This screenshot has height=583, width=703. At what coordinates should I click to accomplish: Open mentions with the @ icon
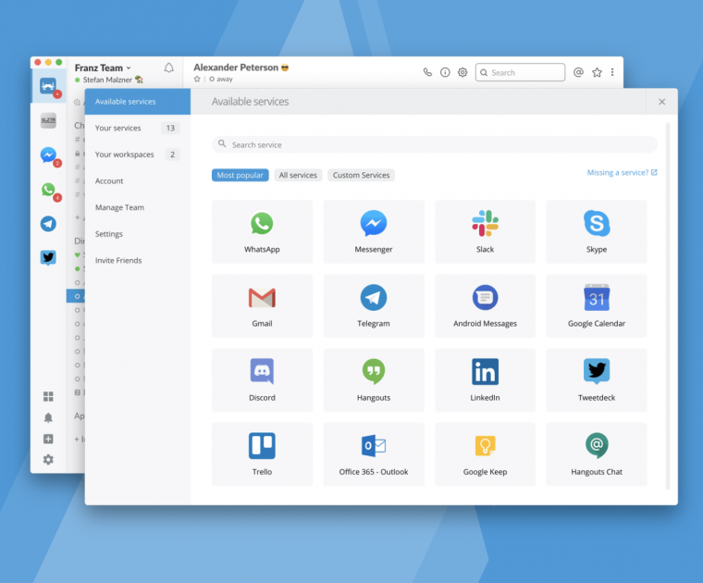pos(578,72)
